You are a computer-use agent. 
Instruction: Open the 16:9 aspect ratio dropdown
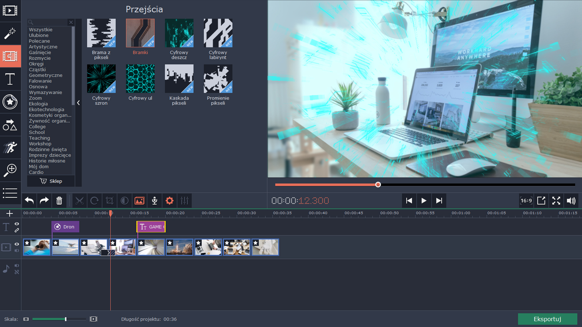(526, 200)
